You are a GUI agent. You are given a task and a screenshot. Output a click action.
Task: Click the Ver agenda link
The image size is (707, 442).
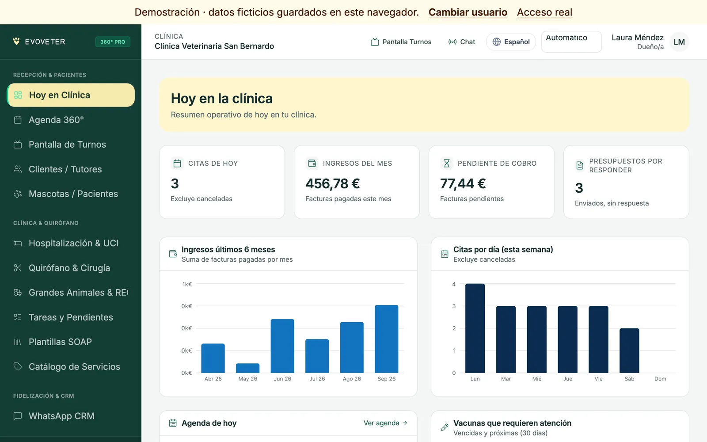pos(385,423)
